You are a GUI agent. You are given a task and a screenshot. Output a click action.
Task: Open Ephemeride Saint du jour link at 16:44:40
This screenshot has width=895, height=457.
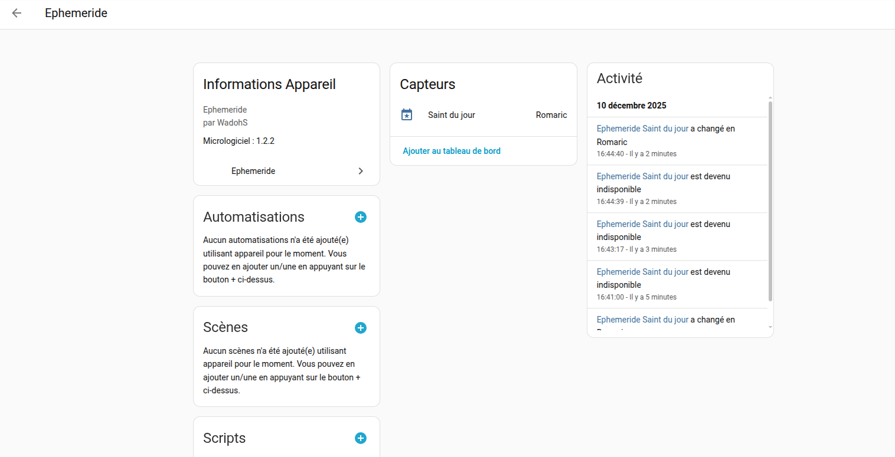coord(642,129)
